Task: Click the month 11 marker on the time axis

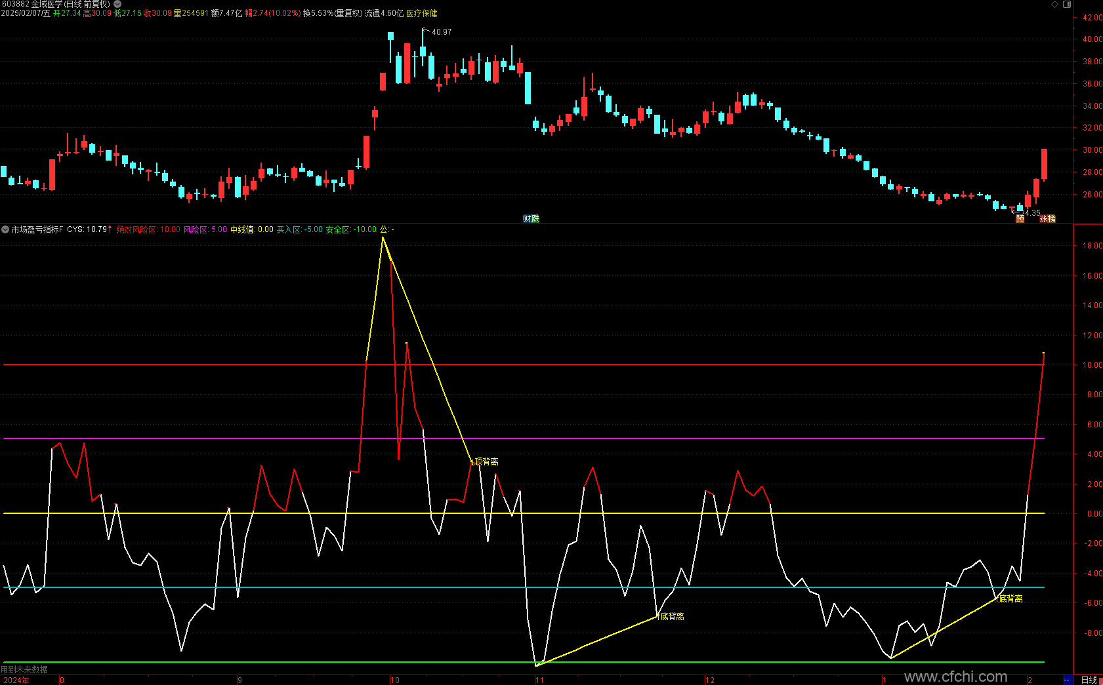Action: tap(539, 680)
